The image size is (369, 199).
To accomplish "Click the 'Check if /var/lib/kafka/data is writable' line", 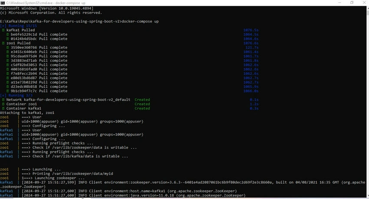I will point(75,156).
